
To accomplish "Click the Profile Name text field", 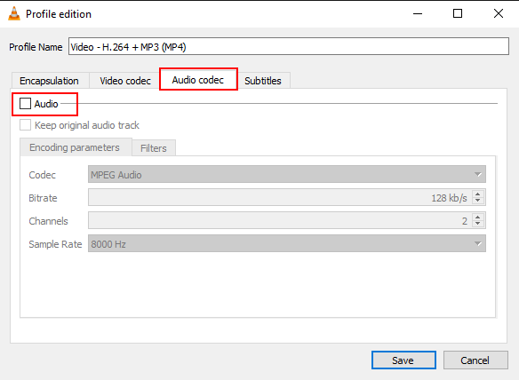I will tap(289, 47).
